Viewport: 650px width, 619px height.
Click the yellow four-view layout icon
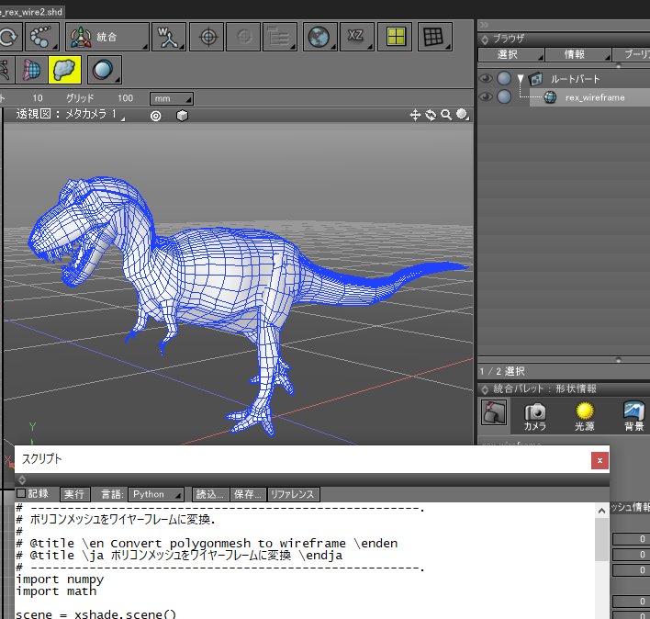pos(395,37)
